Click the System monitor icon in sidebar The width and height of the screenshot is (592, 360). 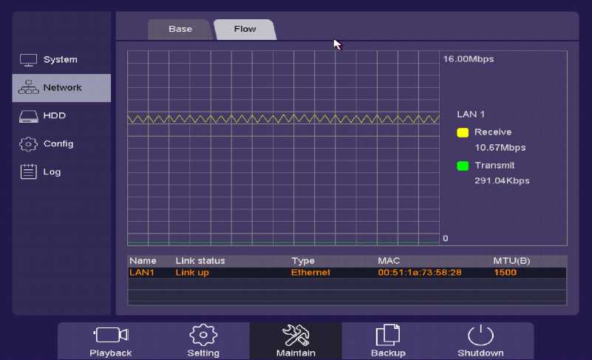28,60
